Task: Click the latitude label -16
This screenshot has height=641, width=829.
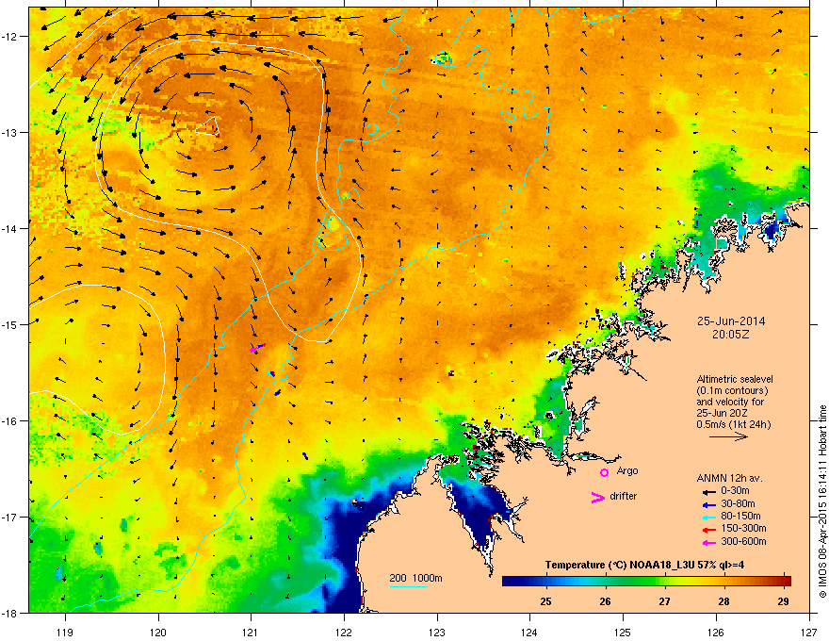Action: click(x=9, y=421)
